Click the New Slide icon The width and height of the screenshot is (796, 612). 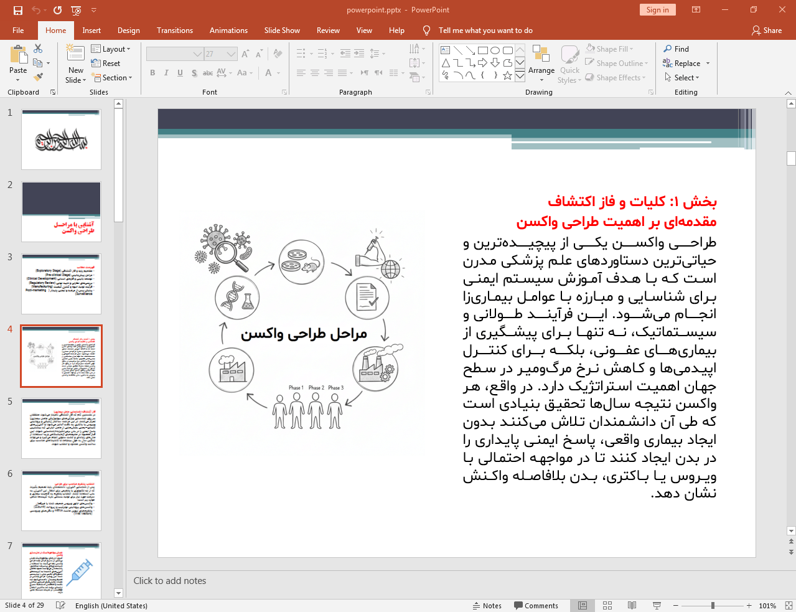tap(75, 54)
